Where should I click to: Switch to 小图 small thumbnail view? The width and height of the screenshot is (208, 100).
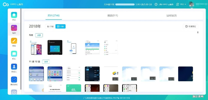50,26
